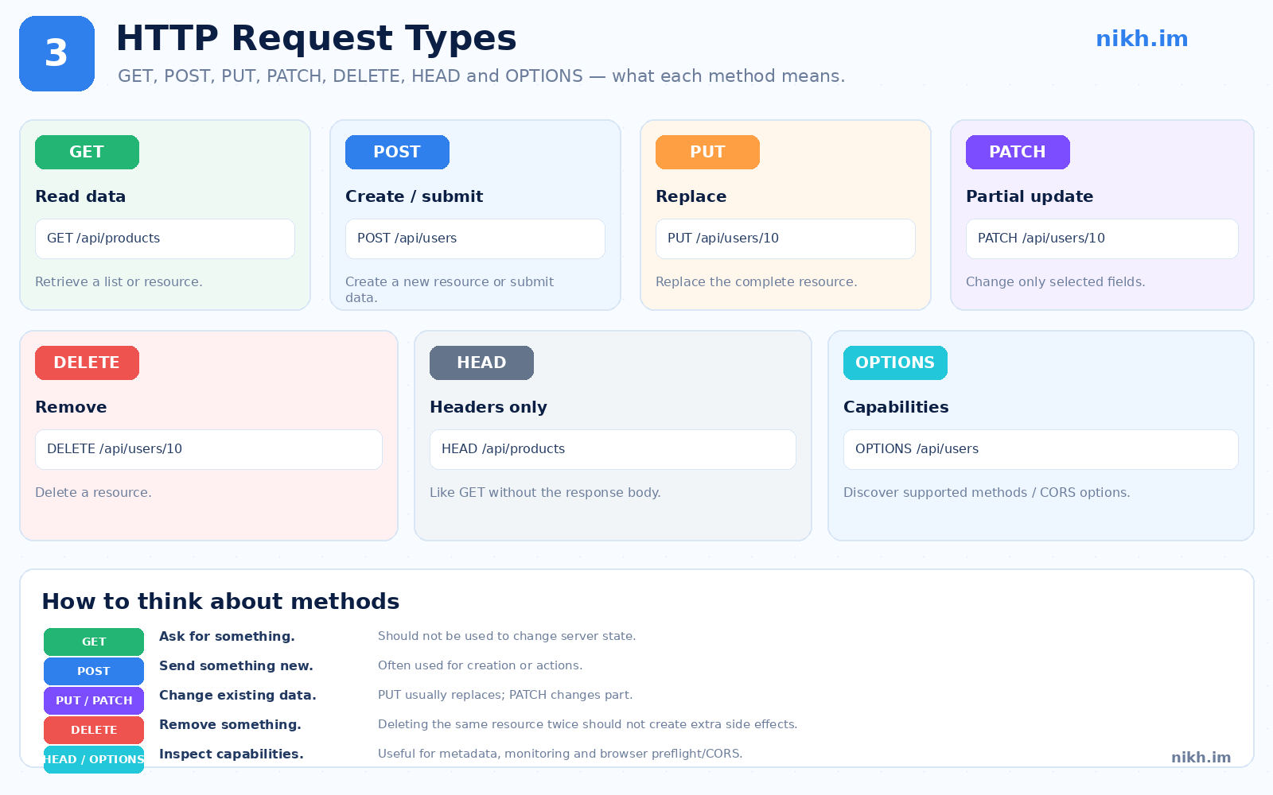Click the teal 'HEAD / OPTIONS' pill
Viewport: 1273px width, 795px height.
(x=94, y=759)
